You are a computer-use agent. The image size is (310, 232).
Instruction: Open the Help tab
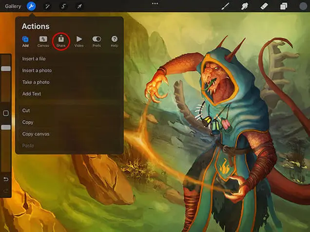coord(115,40)
